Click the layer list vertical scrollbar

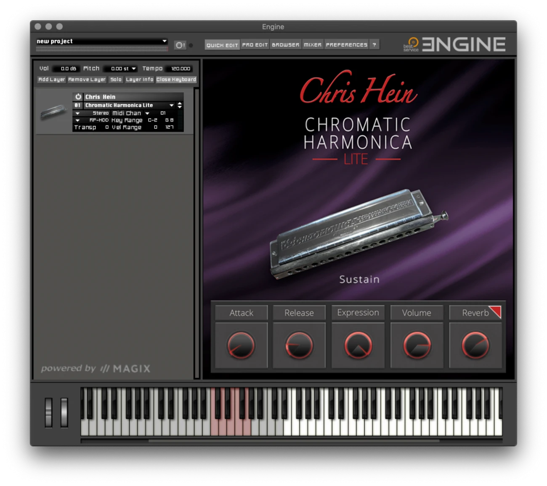coord(196,233)
